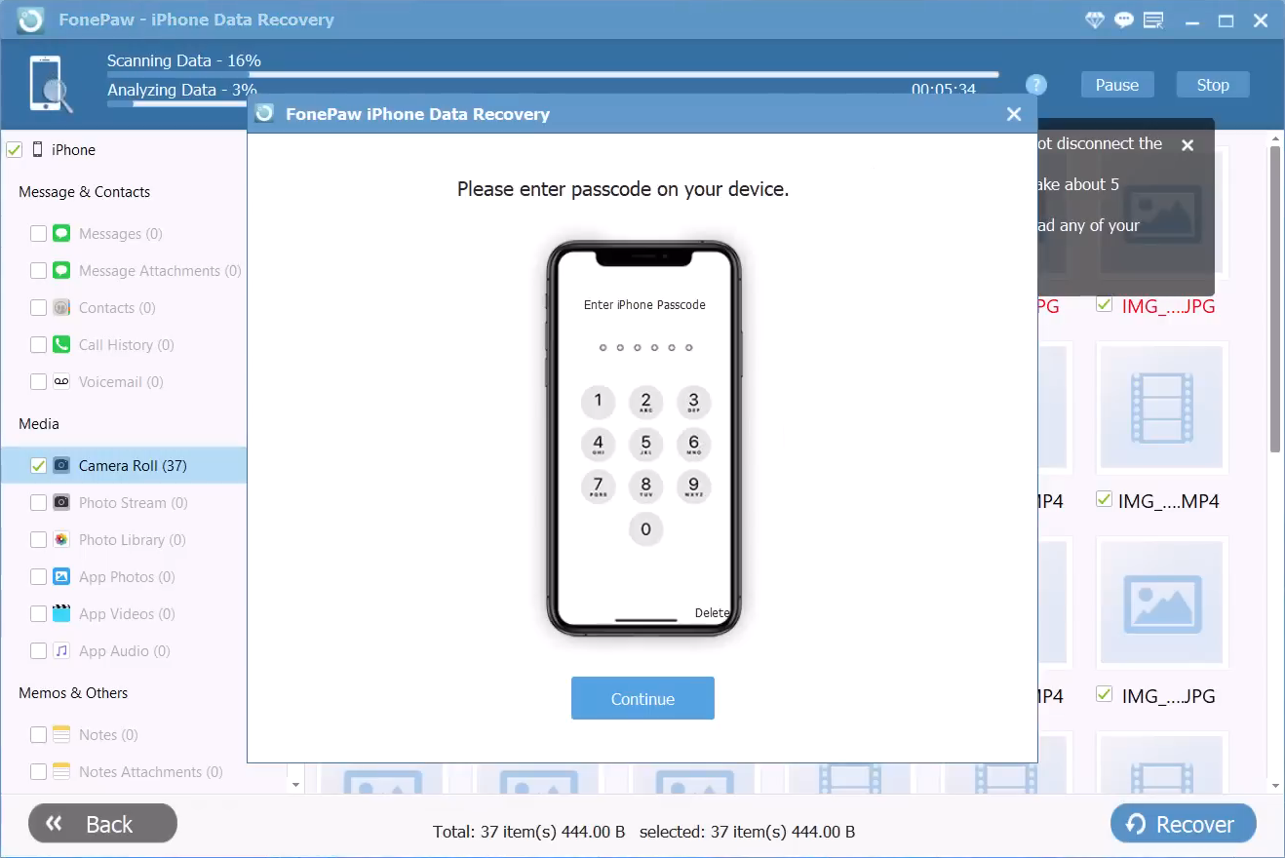Tick the Contacts checkbox
1285x858 pixels.
point(38,308)
